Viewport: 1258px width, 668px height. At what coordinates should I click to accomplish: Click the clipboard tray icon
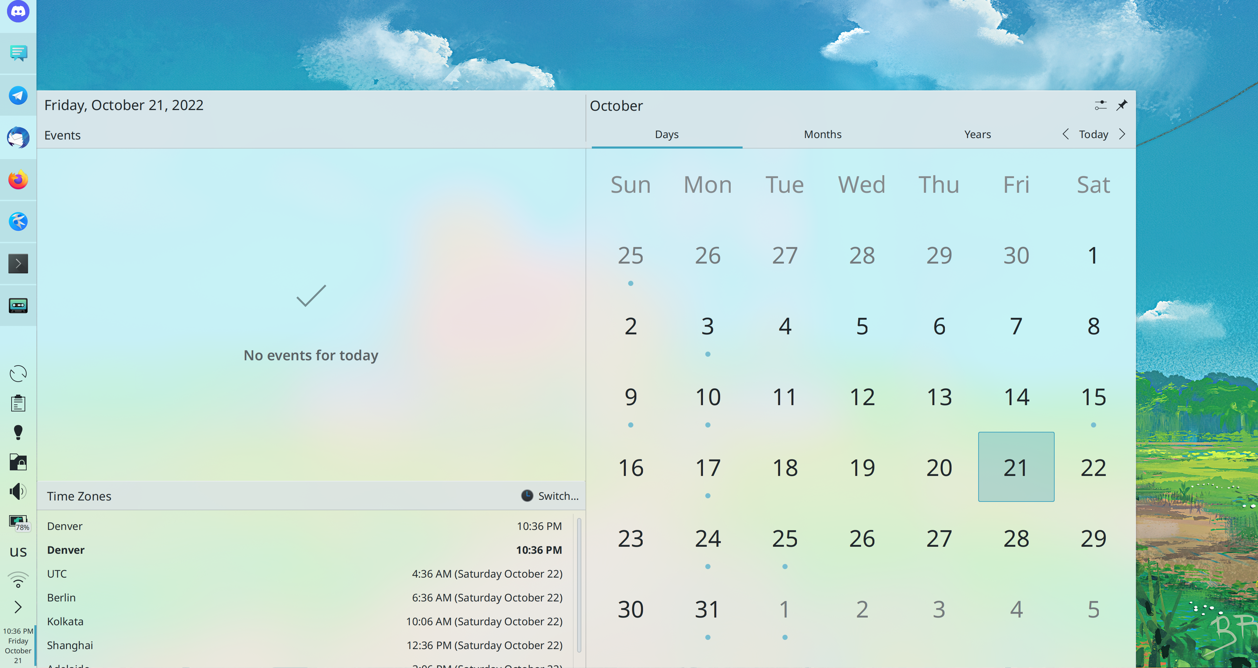click(x=18, y=403)
